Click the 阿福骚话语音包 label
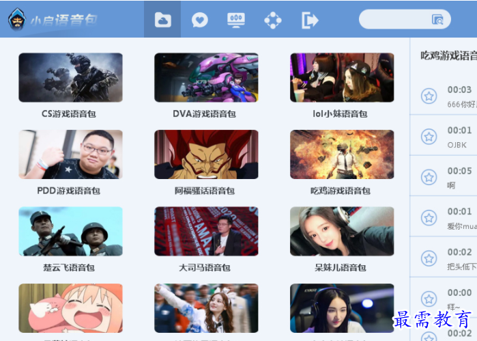The image size is (477, 341). [x=205, y=191]
